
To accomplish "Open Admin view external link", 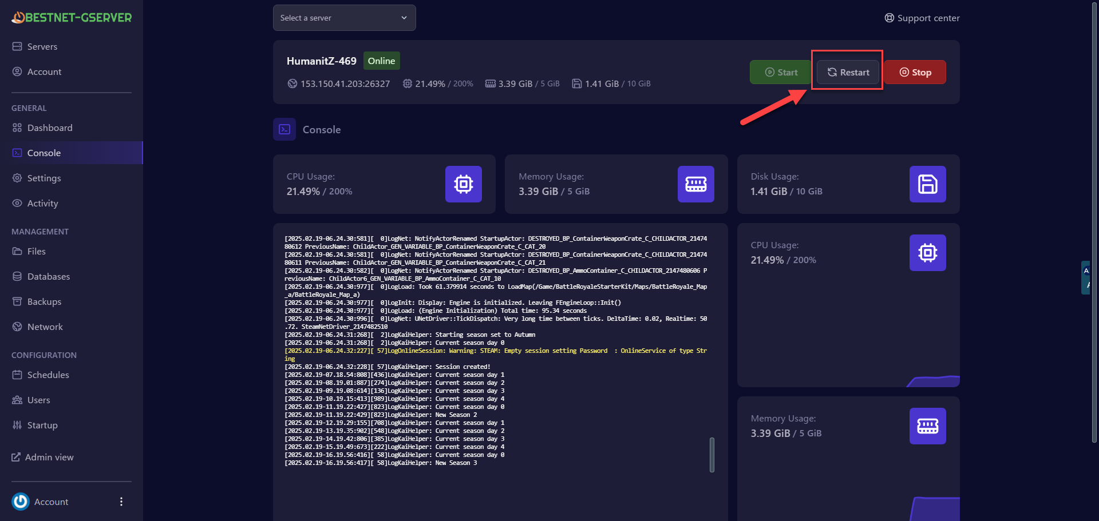I will [x=43, y=457].
